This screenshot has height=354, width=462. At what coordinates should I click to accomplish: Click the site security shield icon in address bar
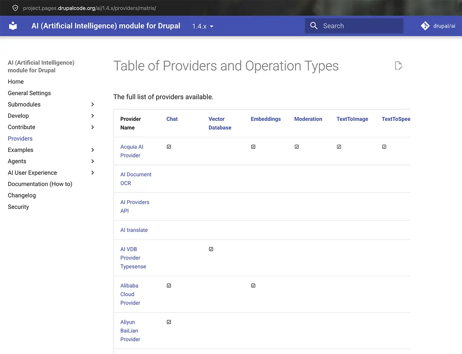click(x=15, y=8)
